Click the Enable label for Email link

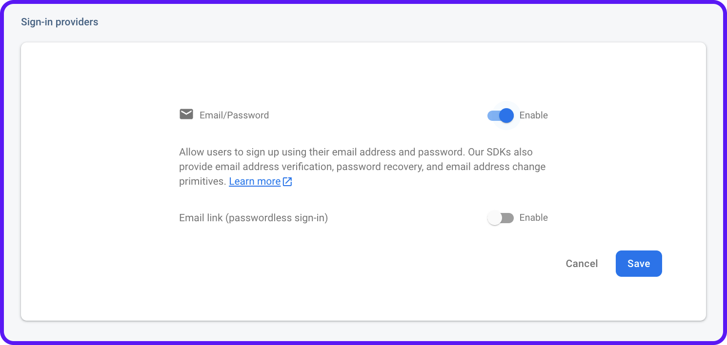click(x=533, y=217)
